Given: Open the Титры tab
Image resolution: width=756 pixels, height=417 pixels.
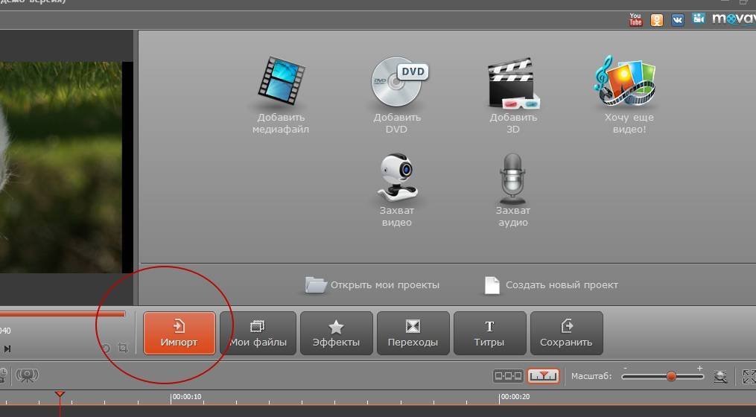Looking at the screenshot, I should tap(490, 333).
